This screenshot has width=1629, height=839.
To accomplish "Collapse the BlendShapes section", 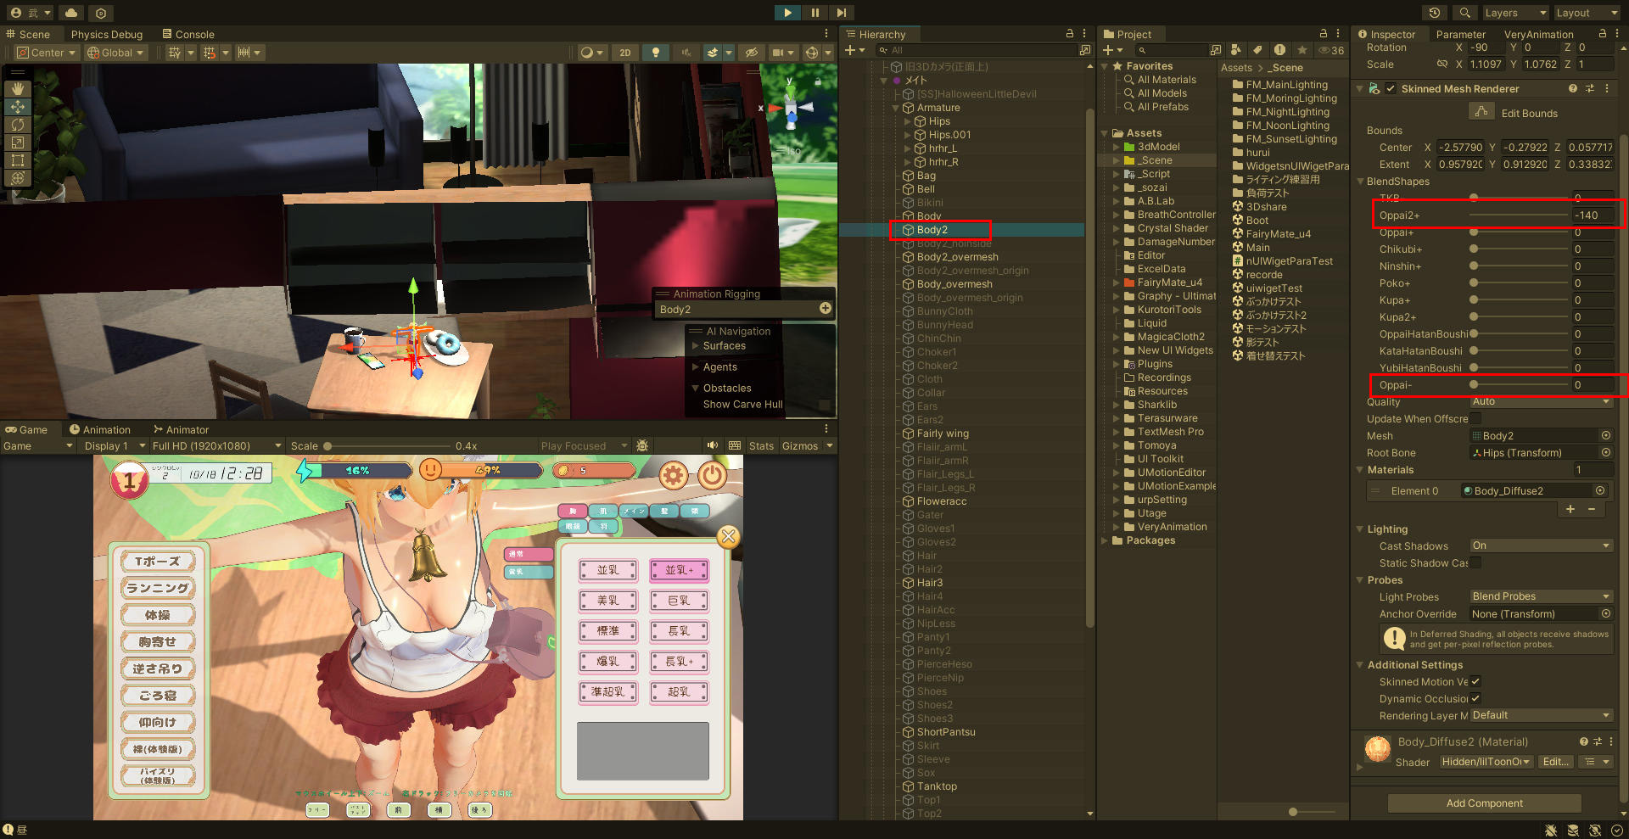I will tap(1360, 181).
